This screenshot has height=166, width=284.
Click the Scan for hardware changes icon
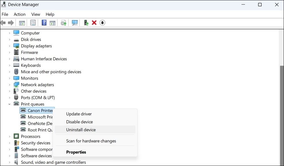(75, 22)
